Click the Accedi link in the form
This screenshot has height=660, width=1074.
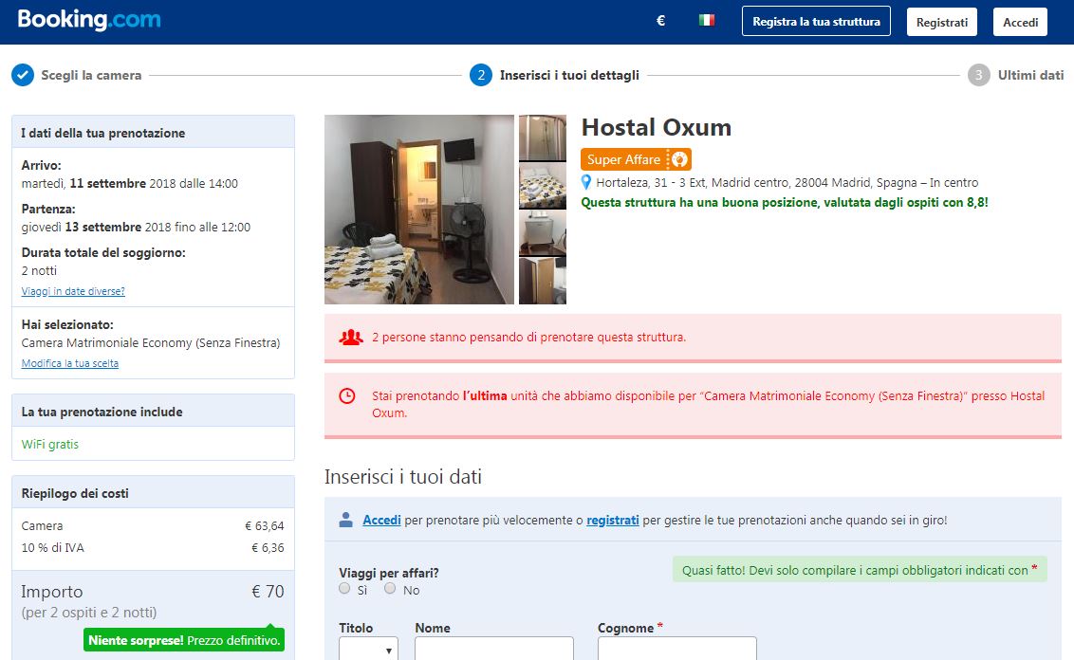pos(381,520)
